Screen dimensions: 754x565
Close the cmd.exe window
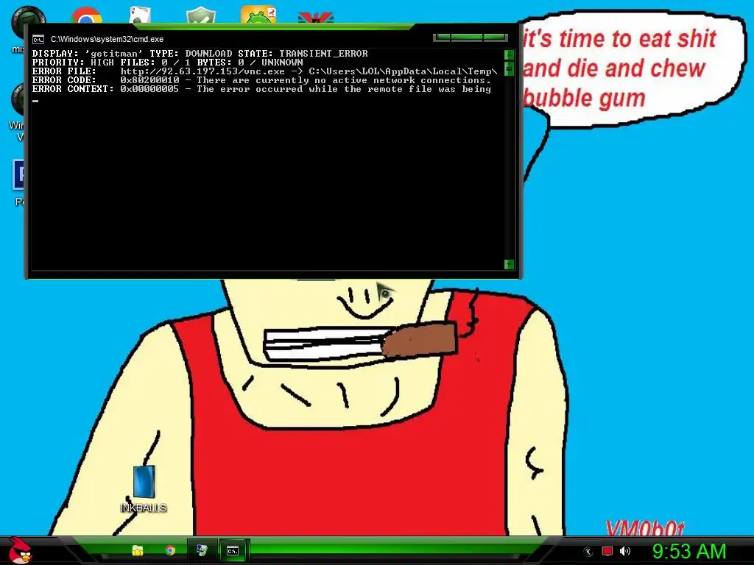(x=496, y=37)
